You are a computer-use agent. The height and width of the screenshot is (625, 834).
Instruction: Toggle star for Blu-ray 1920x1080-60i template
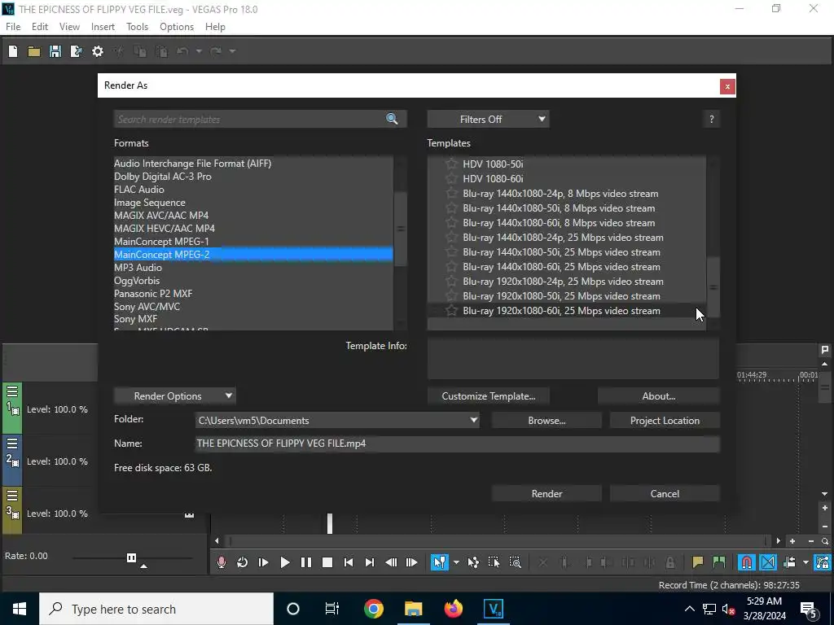click(451, 310)
